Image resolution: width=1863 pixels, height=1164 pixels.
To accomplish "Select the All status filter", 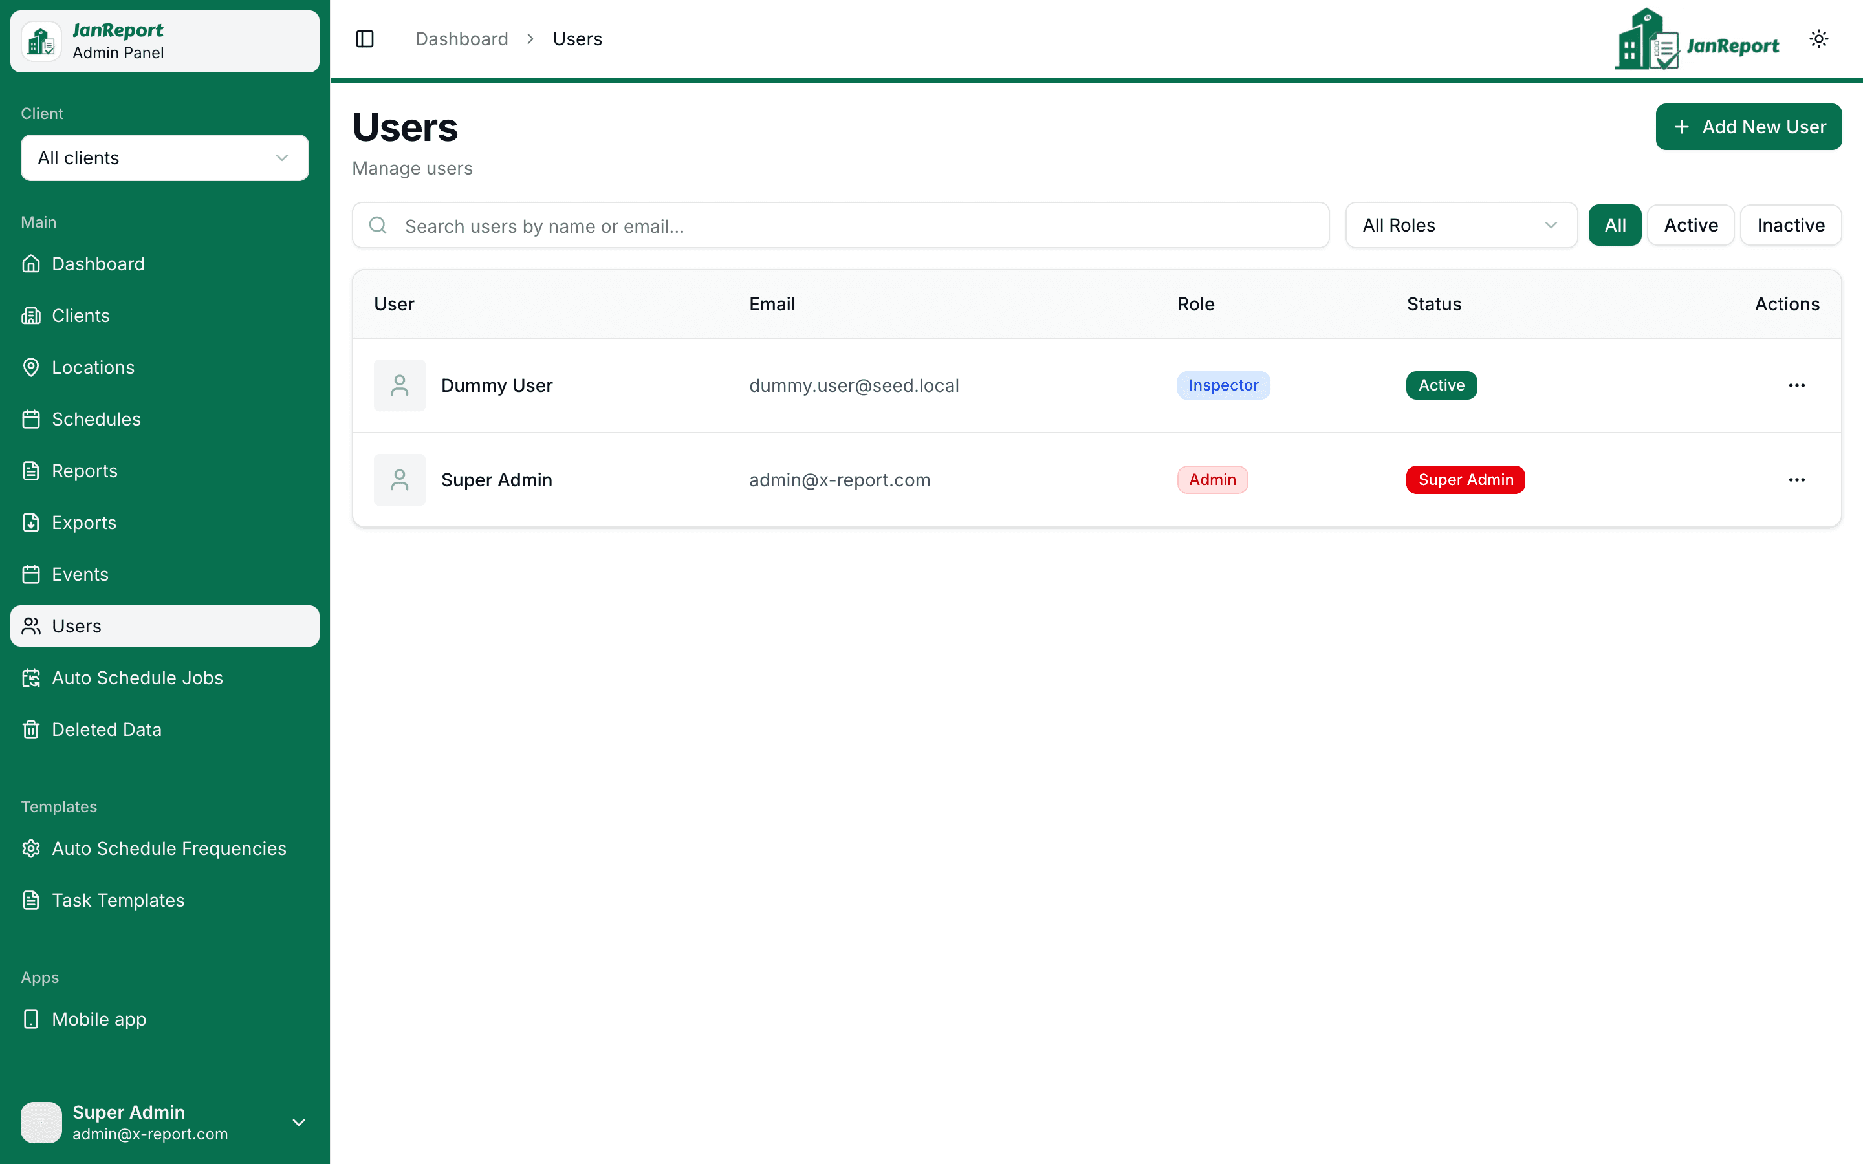I will click(x=1615, y=226).
